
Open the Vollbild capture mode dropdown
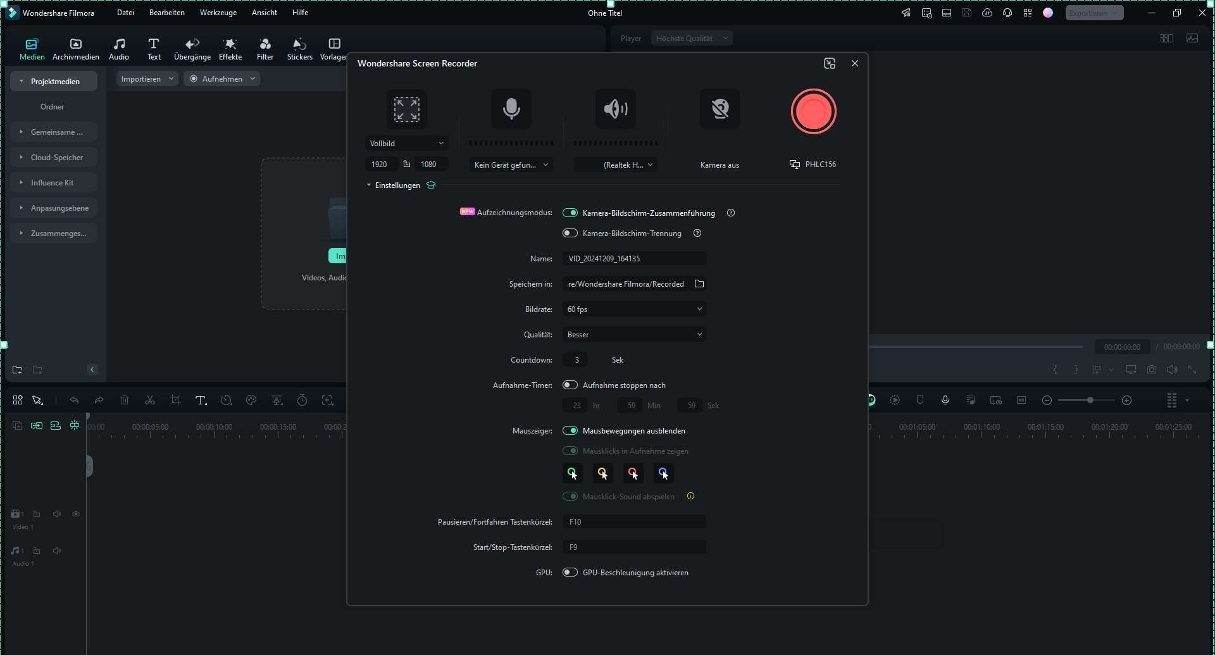point(407,144)
